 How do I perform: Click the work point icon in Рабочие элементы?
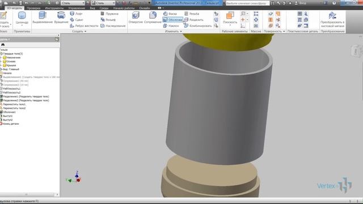coord(243,20)
